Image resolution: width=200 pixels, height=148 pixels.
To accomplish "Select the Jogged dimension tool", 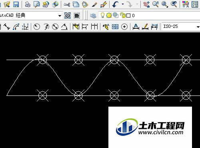I will [46, 27].
